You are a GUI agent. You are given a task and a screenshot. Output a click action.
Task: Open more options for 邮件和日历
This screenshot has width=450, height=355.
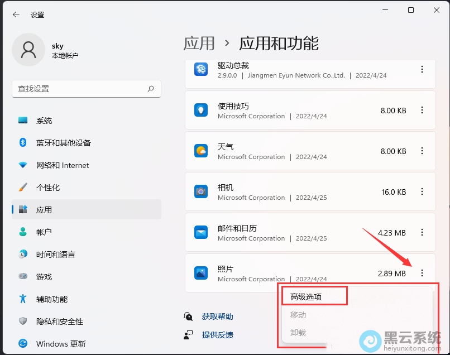click(x=422, y=232)
